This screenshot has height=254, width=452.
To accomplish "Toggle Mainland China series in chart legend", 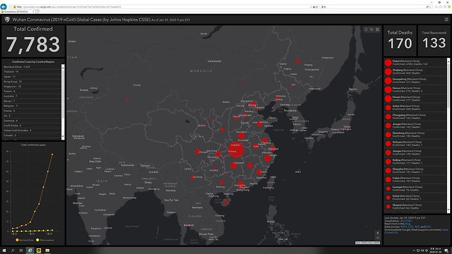I will [24, 240].
